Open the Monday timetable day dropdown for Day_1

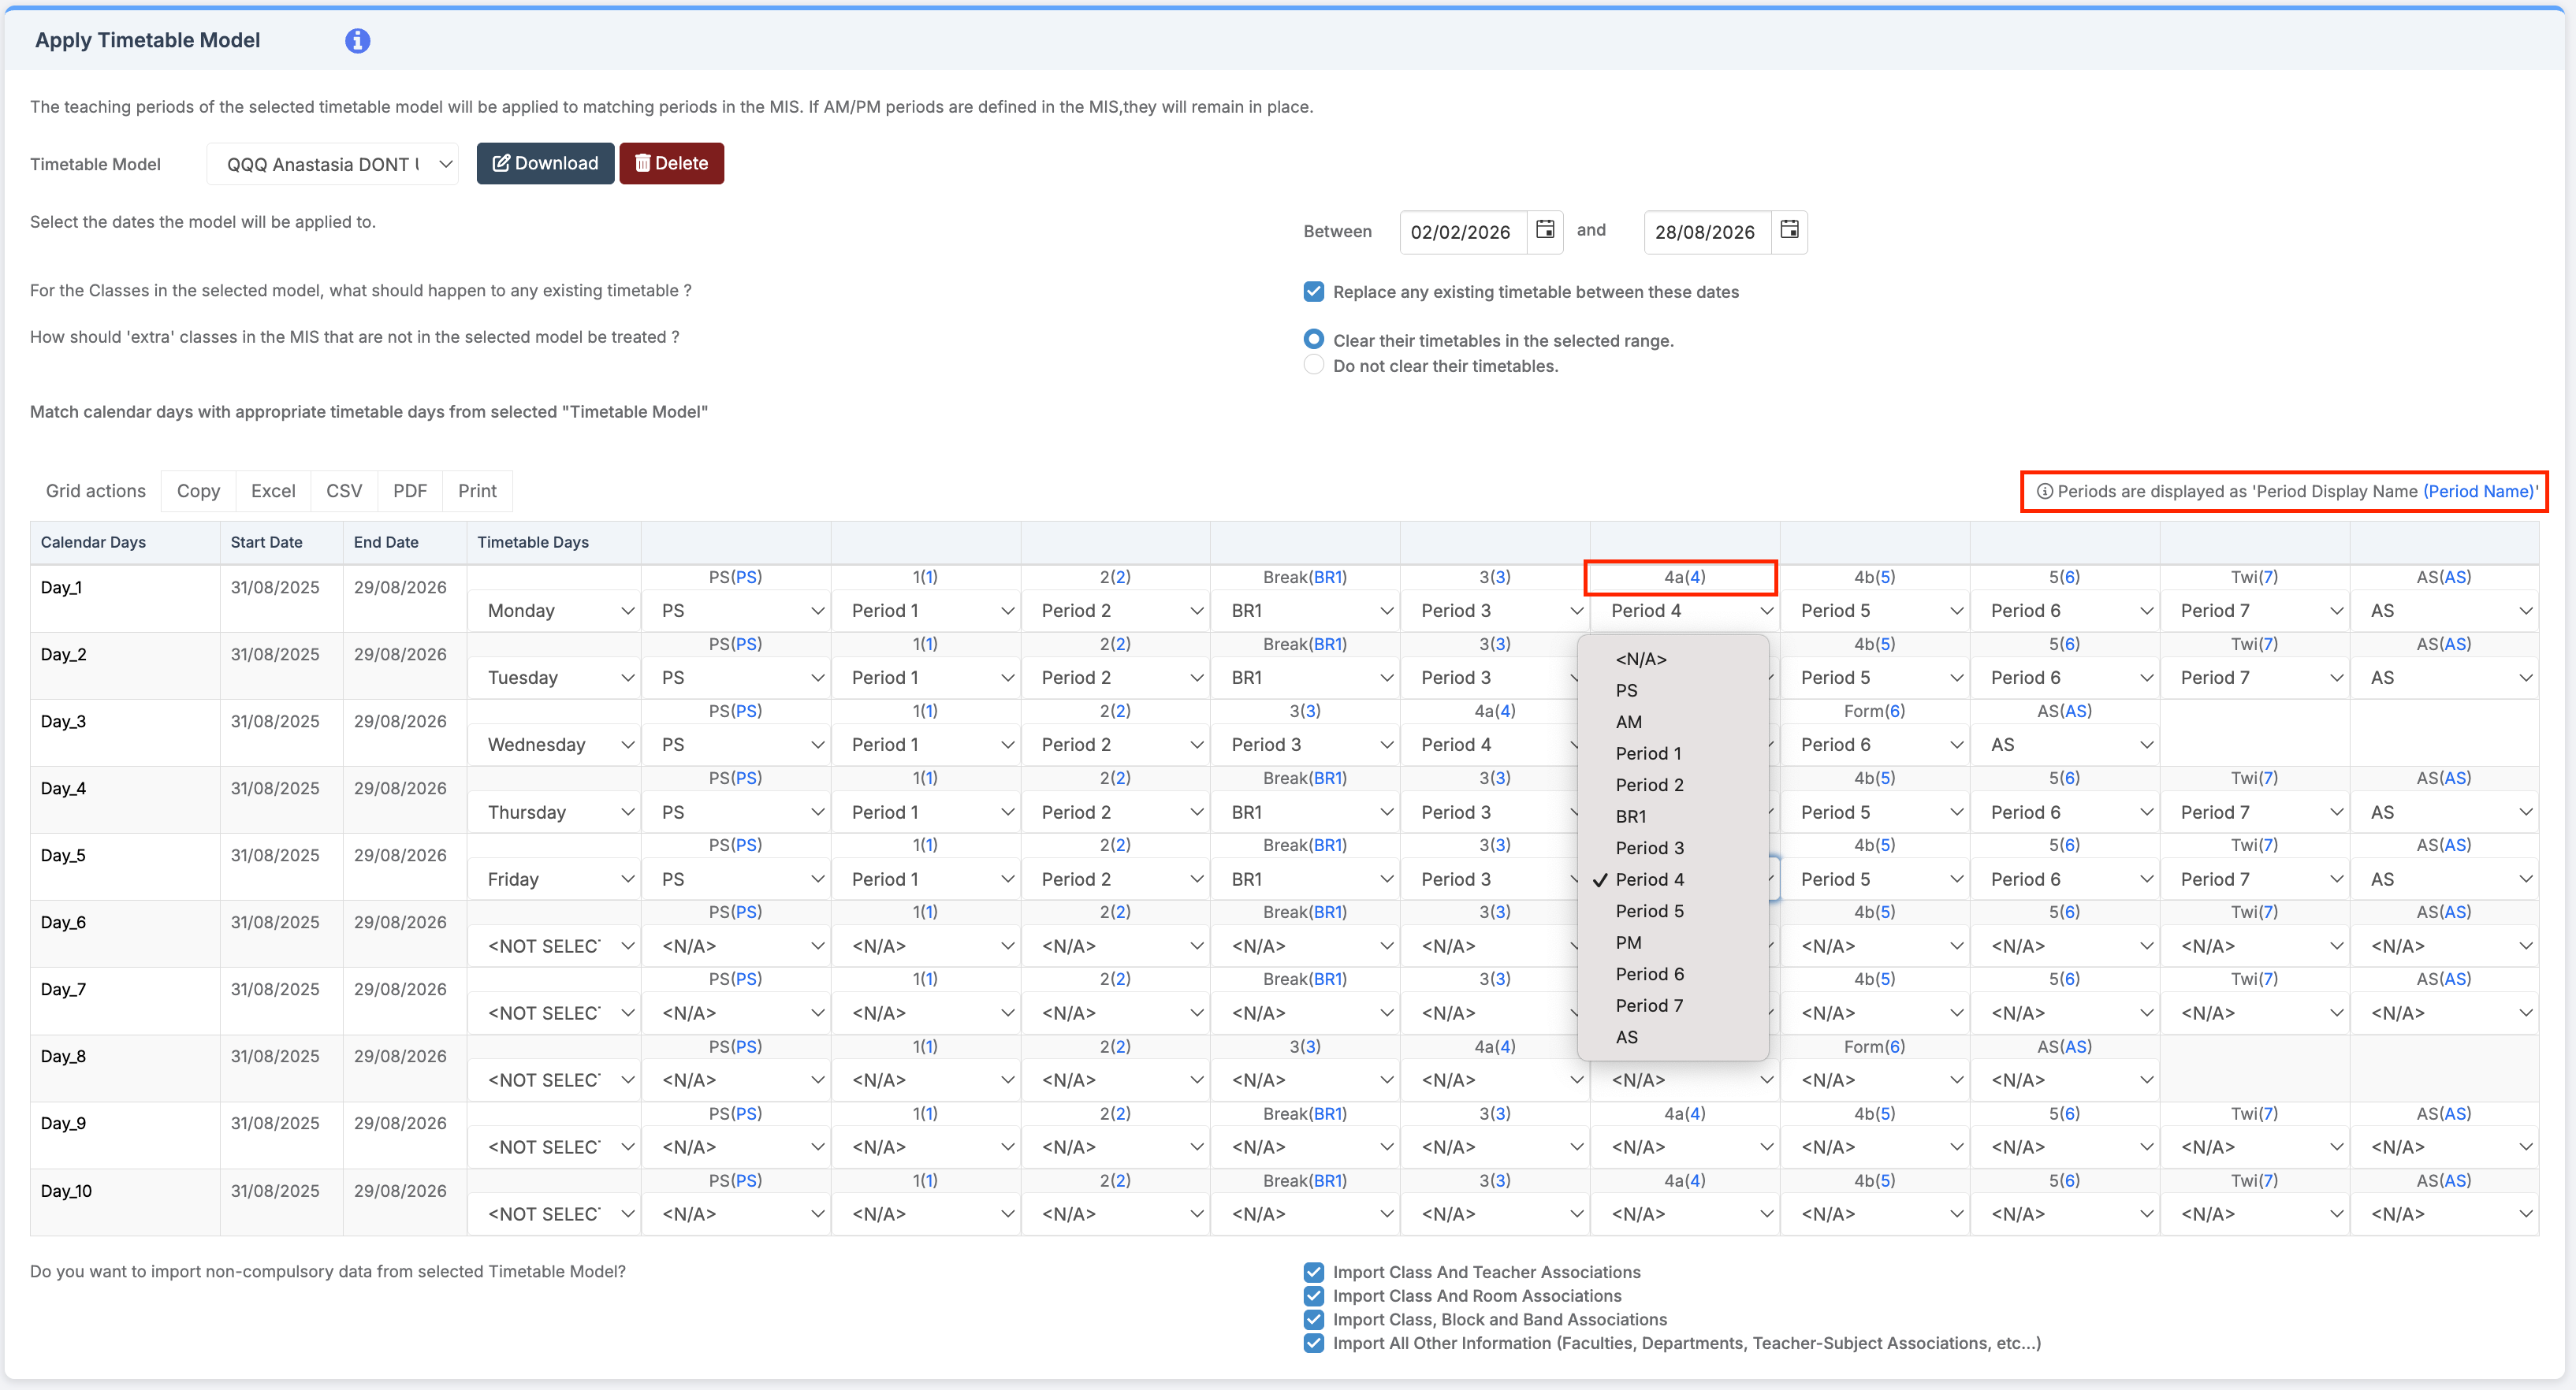[x=559, y=611]
